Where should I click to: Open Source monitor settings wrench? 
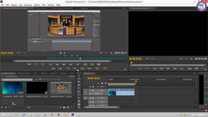pos(111,53)
